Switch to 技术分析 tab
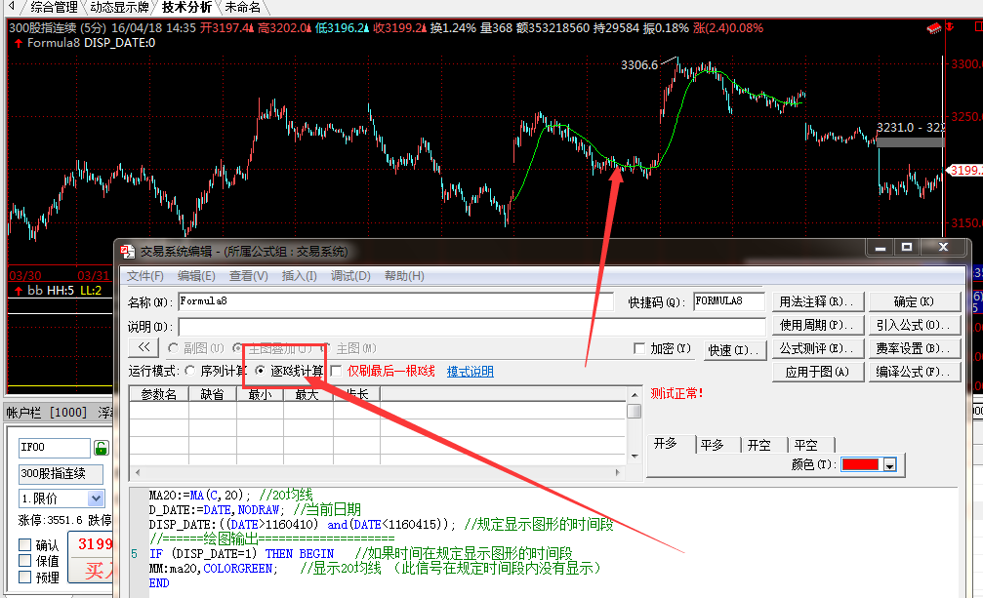Image resolution: width=983 pixels, height=598 pixels. tap(186, 8)
